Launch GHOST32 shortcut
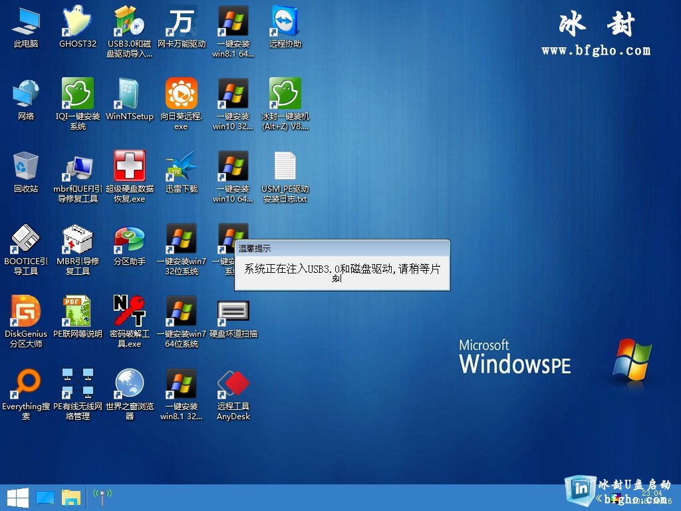 (77, 27)
